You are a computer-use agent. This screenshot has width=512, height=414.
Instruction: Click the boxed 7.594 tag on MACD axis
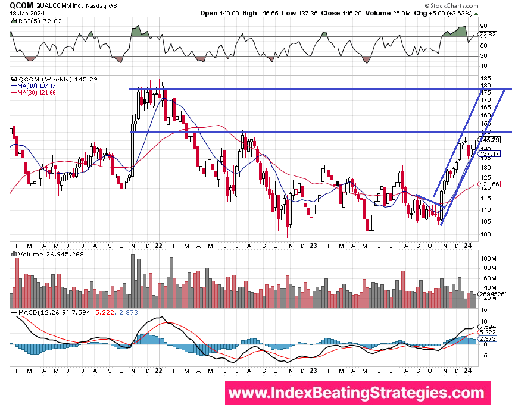pyautogui.click(x=488, y=327)
